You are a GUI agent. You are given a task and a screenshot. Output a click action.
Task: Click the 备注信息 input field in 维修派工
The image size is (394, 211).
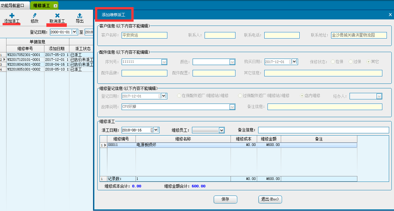[323, 130]
